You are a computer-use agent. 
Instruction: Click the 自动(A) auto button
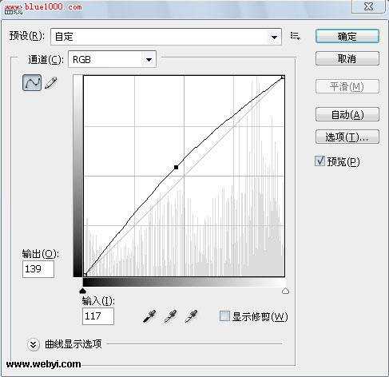click(347, 114)
